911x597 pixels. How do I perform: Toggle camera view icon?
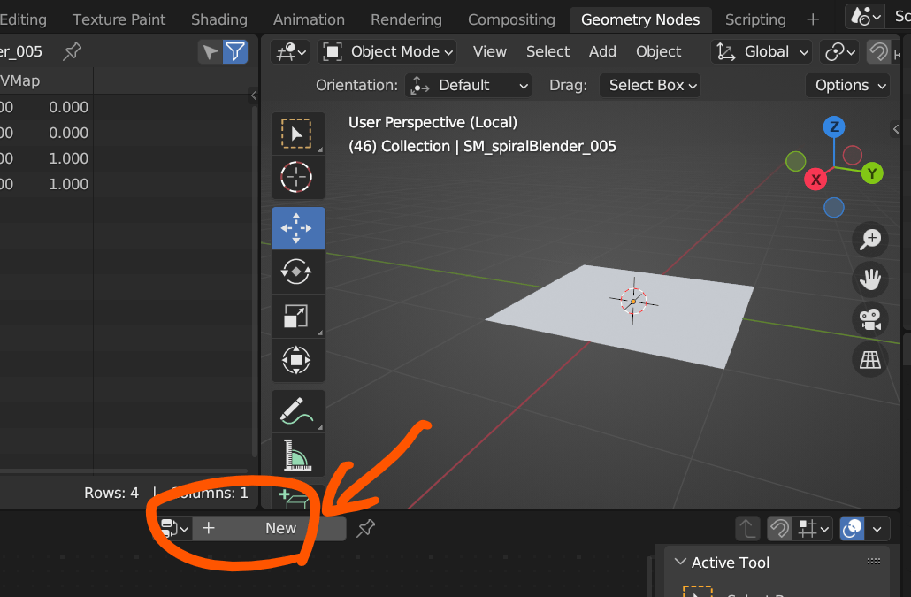pyautogui.click(x=870, y=319)
